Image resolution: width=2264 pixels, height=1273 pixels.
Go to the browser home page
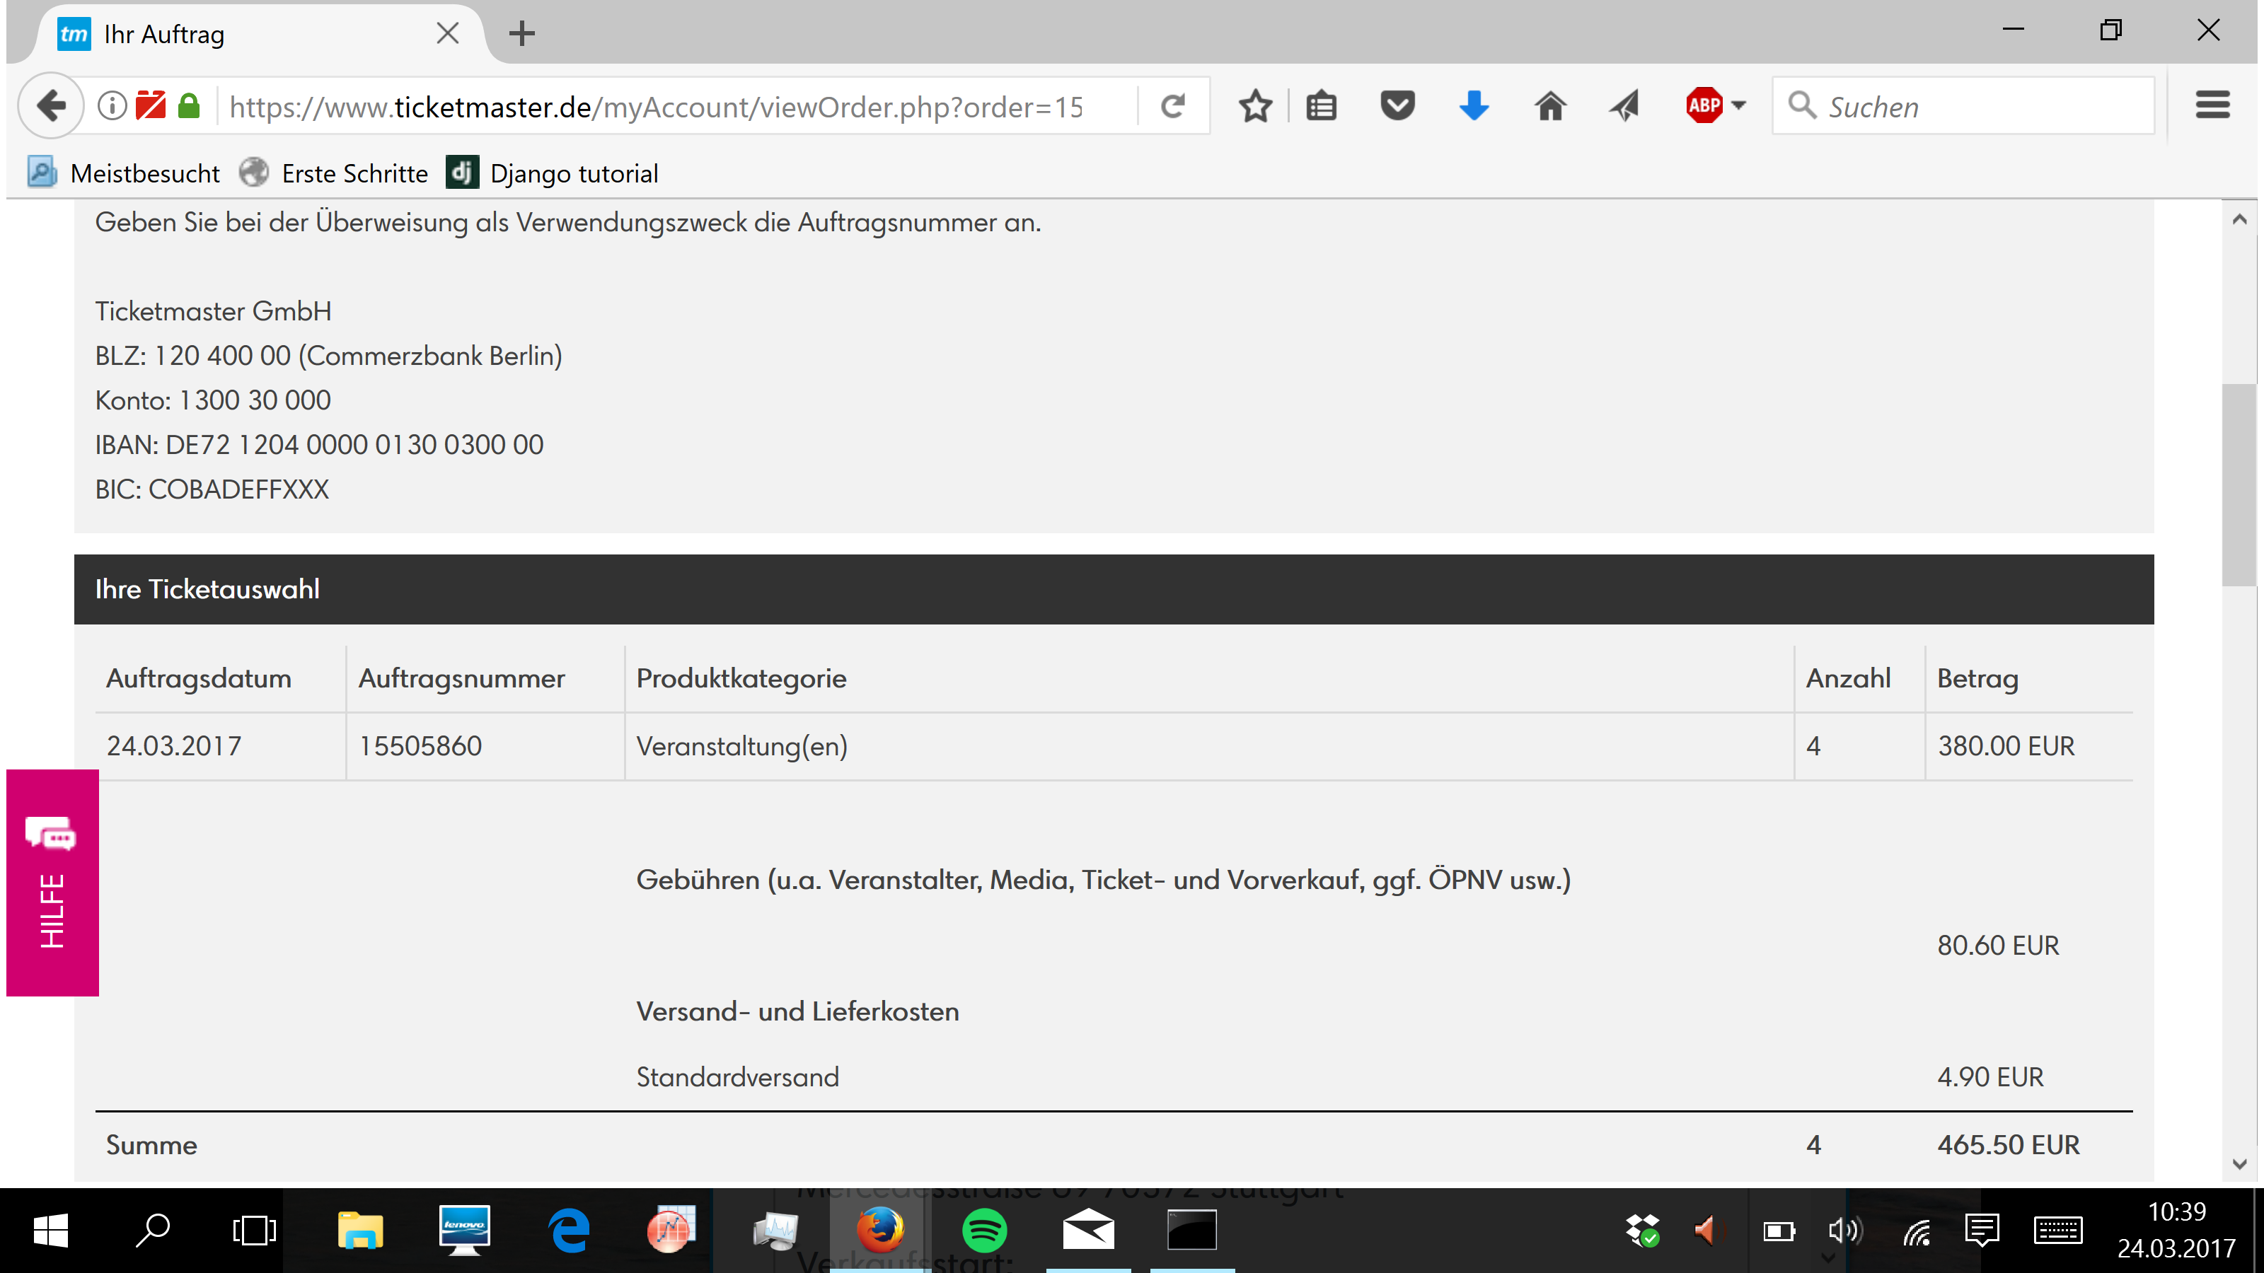tap(1549, 106)
